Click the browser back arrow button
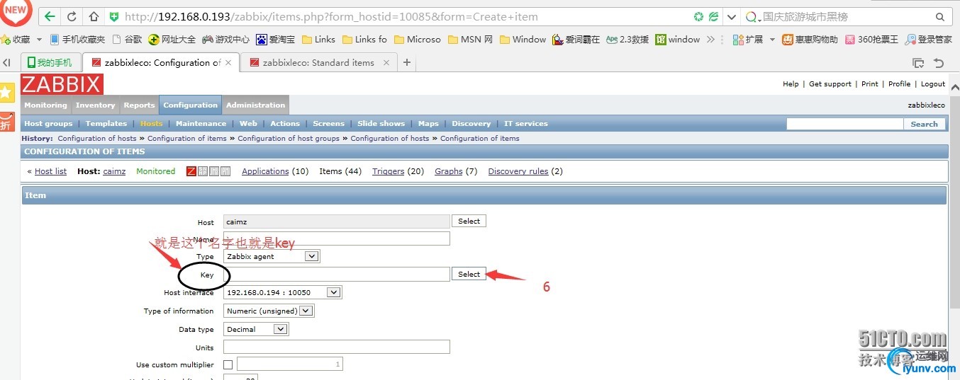Viewport: 960px width, 380px height. pyautogui.click(x=49, y=16)
